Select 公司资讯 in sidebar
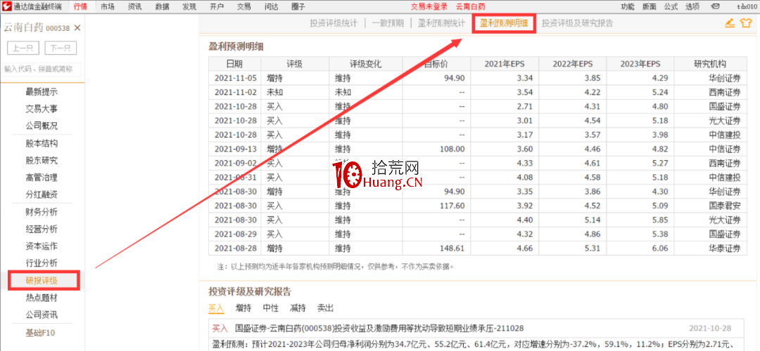760x351 pixels. 42,314
